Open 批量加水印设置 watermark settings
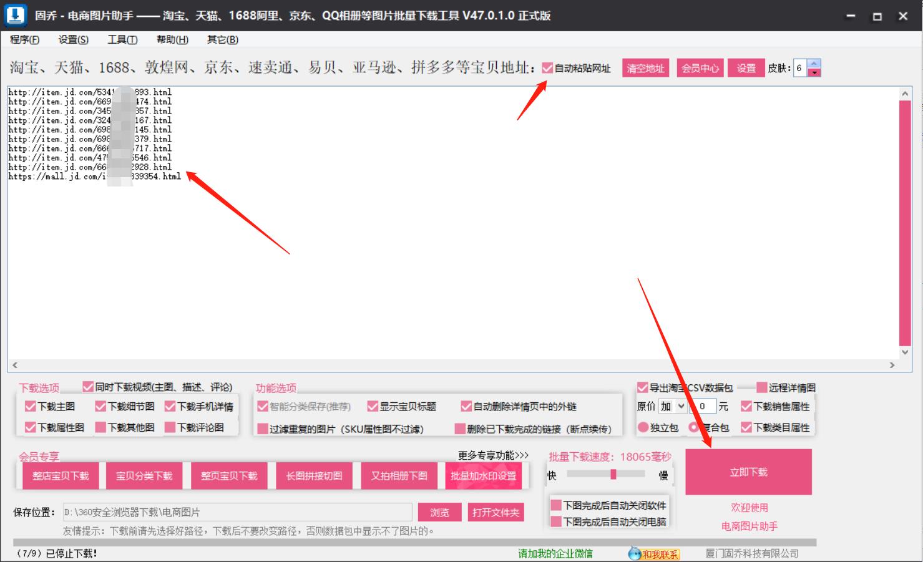Viewport: 923px width, 562px height. 484,475
